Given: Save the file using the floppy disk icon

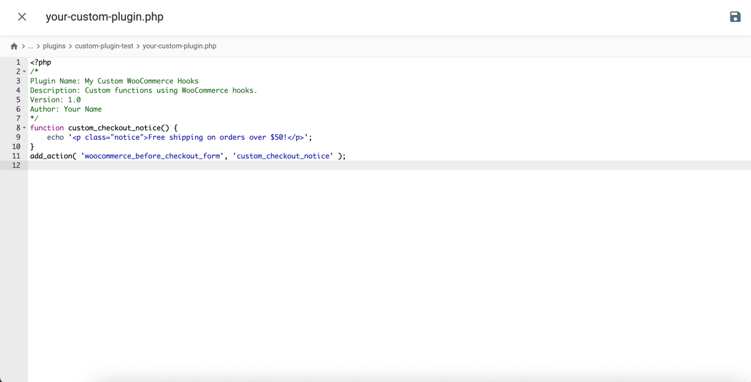Looking at the screenshot, I should [735, 17].
